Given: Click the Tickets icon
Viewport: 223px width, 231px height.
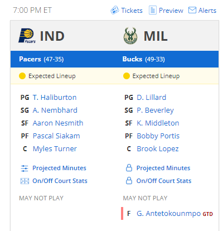Looking at the screenshot, I should pyautogui.click(x=115, y=10).
